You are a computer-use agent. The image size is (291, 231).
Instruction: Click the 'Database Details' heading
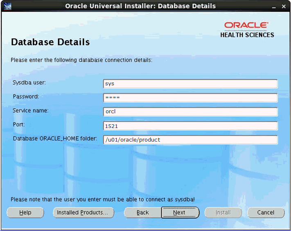point(50,42)
